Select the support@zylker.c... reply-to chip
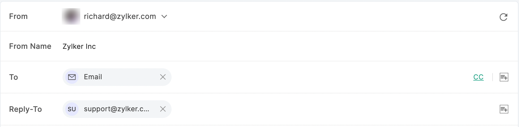Viewport: 519px width, 127px height. tap(117, 109)
